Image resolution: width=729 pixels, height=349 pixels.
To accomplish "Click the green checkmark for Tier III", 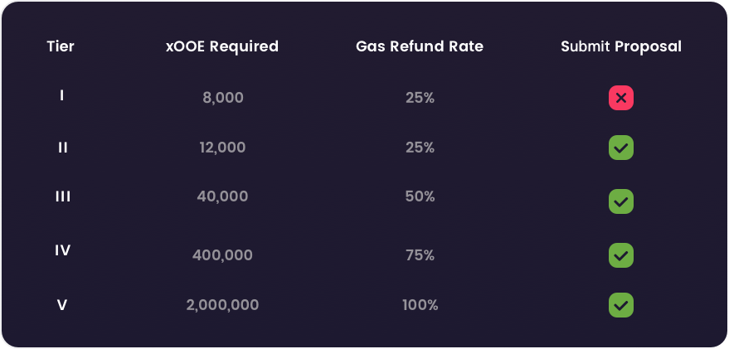I will [620, 201].
